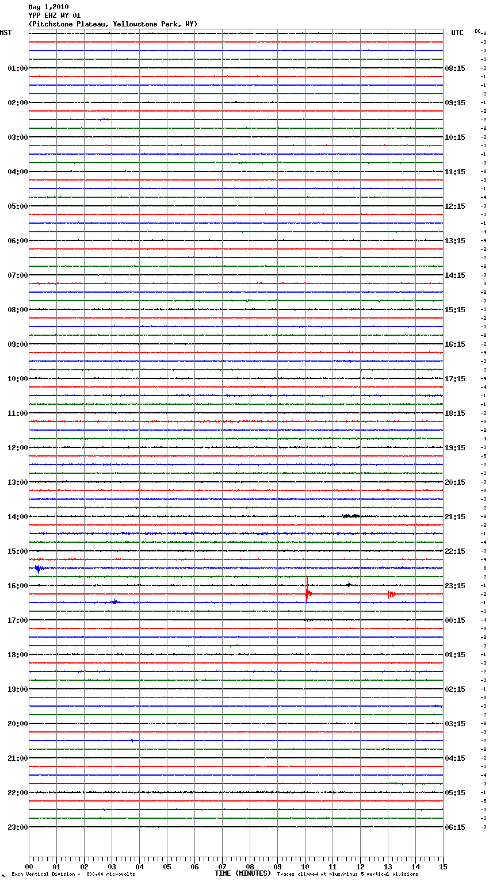Click minute 06 on the time axis
Image resolution: width=489 pixels, height=882 pixels.
coord(194,866)
